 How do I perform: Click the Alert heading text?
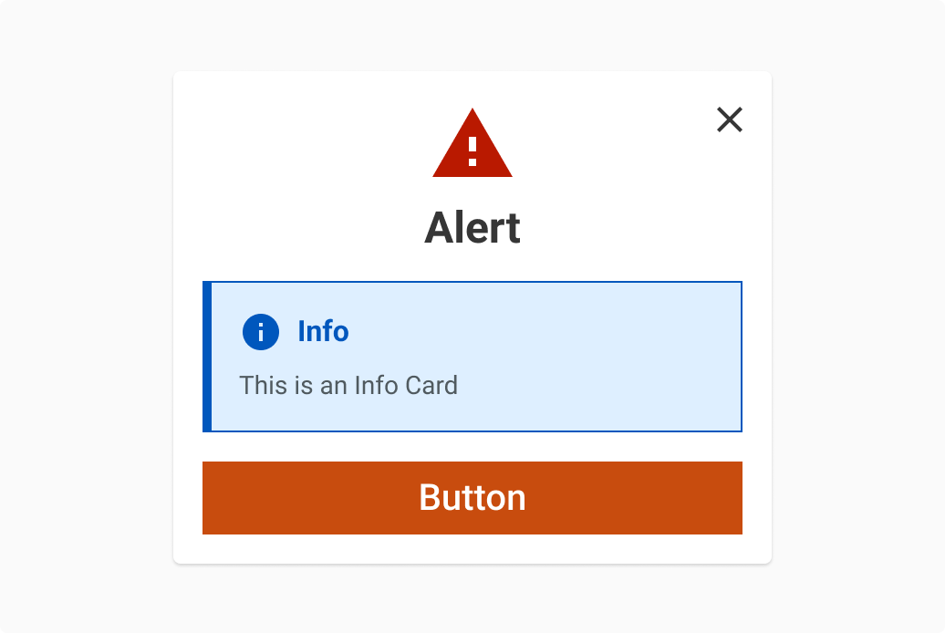(472, 228)
